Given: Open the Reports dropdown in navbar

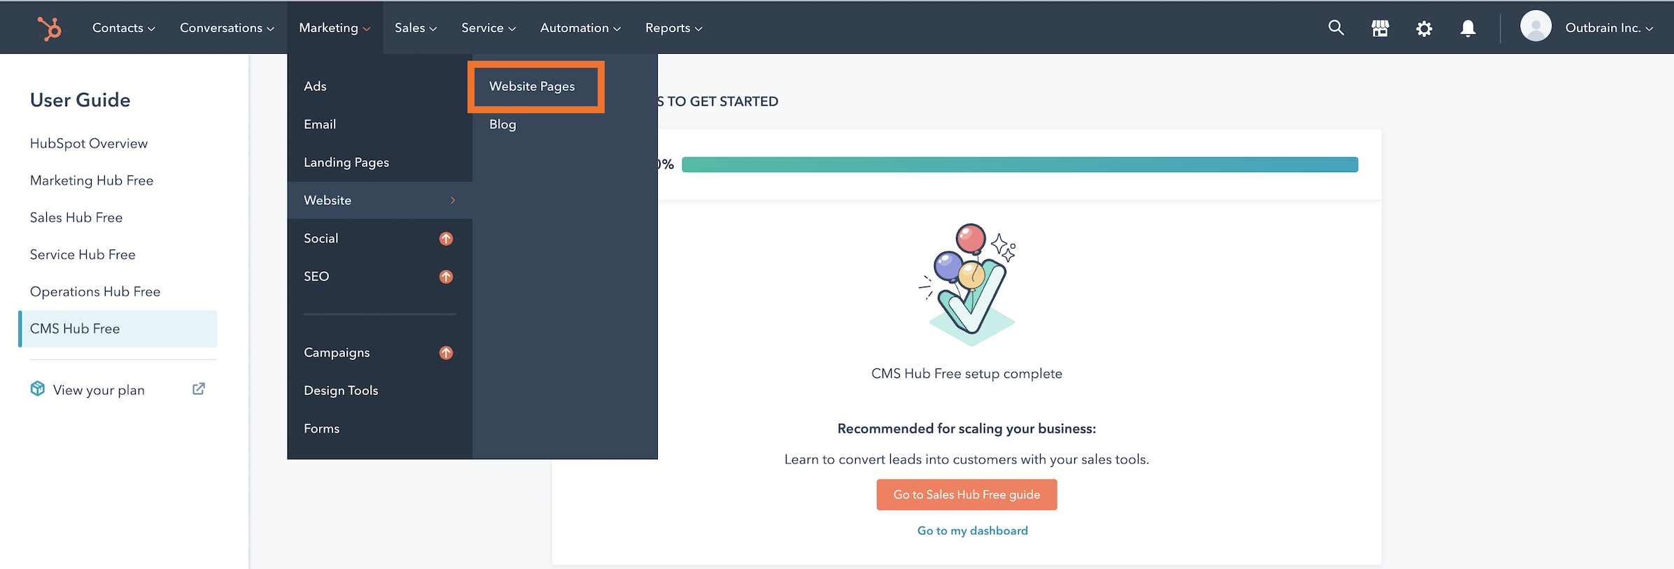Looking at the screenshot, I should pyautogui.click(x=673, y=28).
